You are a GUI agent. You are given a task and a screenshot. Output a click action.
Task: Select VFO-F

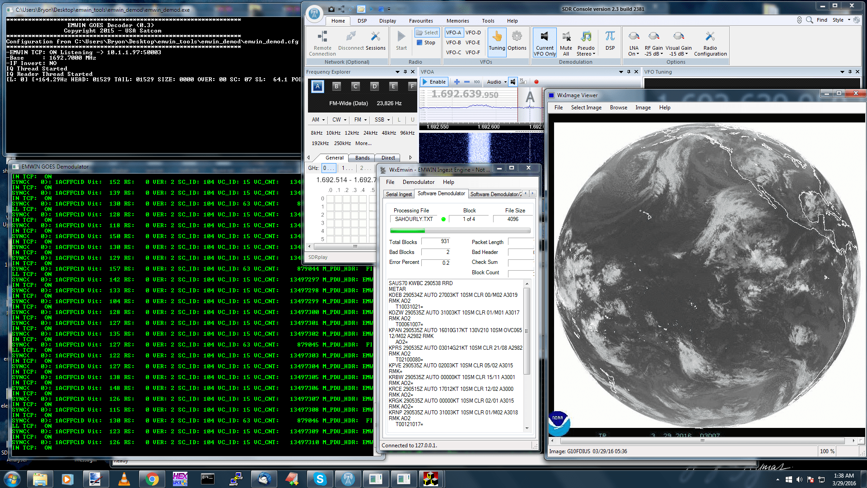473,52
